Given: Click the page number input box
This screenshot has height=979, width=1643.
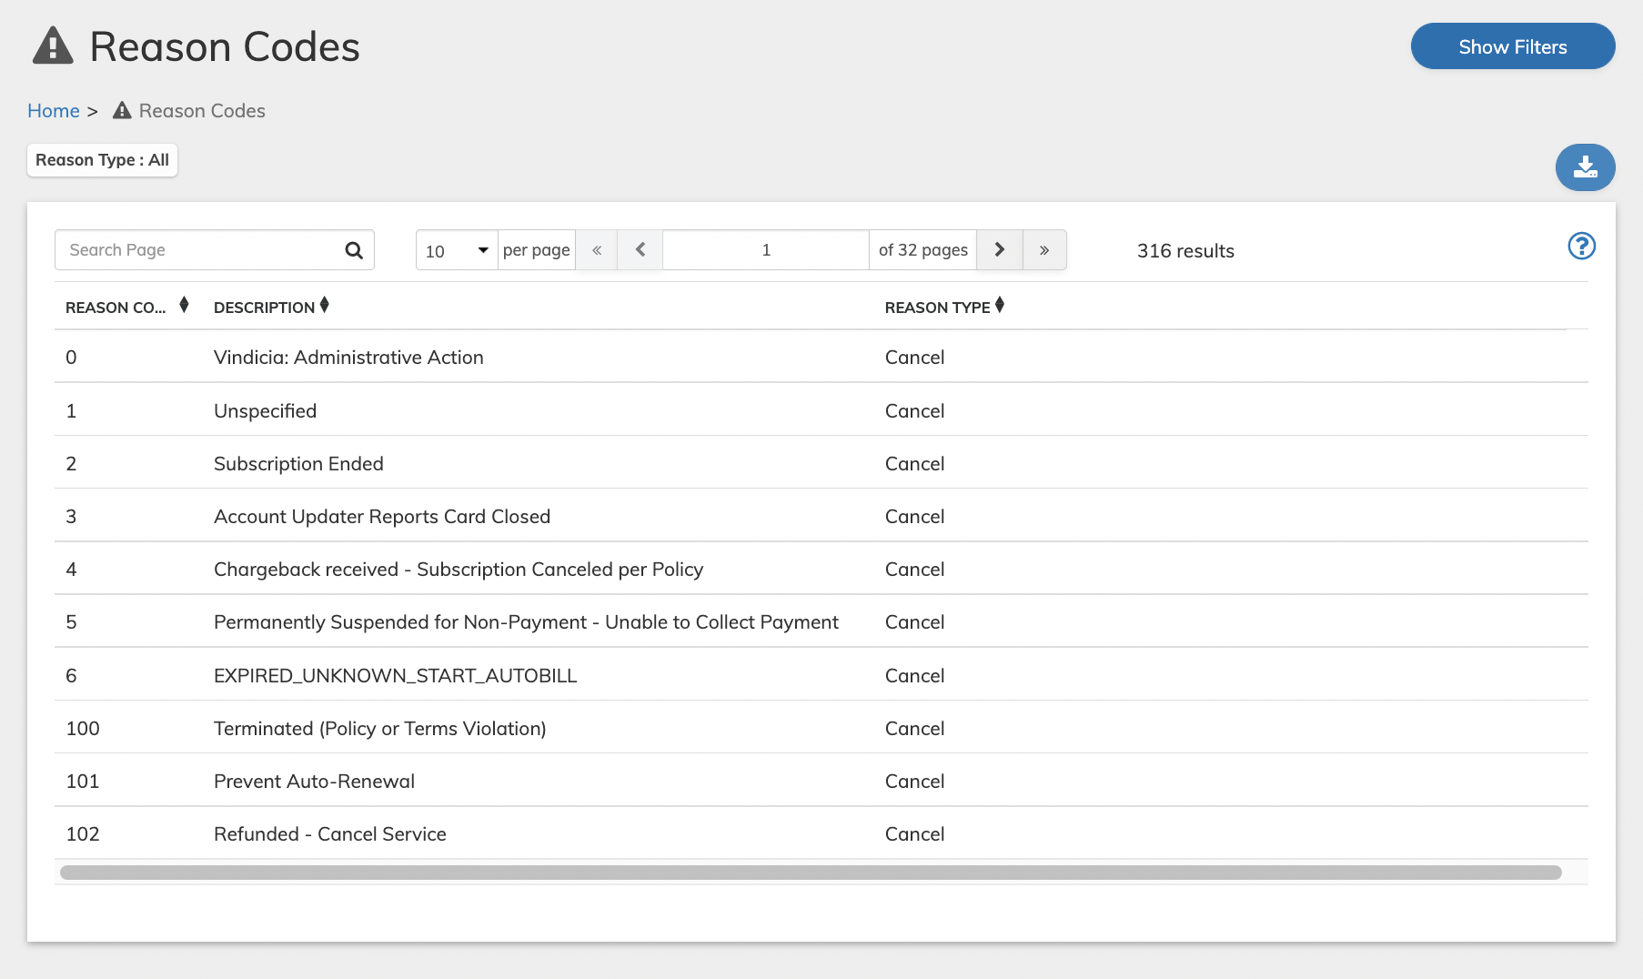Looking at the screenshot, I should point(766,250).
